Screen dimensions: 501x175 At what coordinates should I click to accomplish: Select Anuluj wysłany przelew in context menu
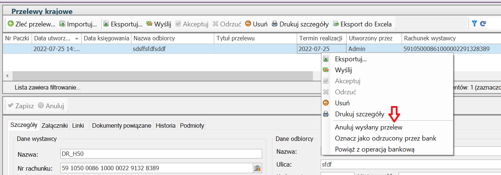368,127
